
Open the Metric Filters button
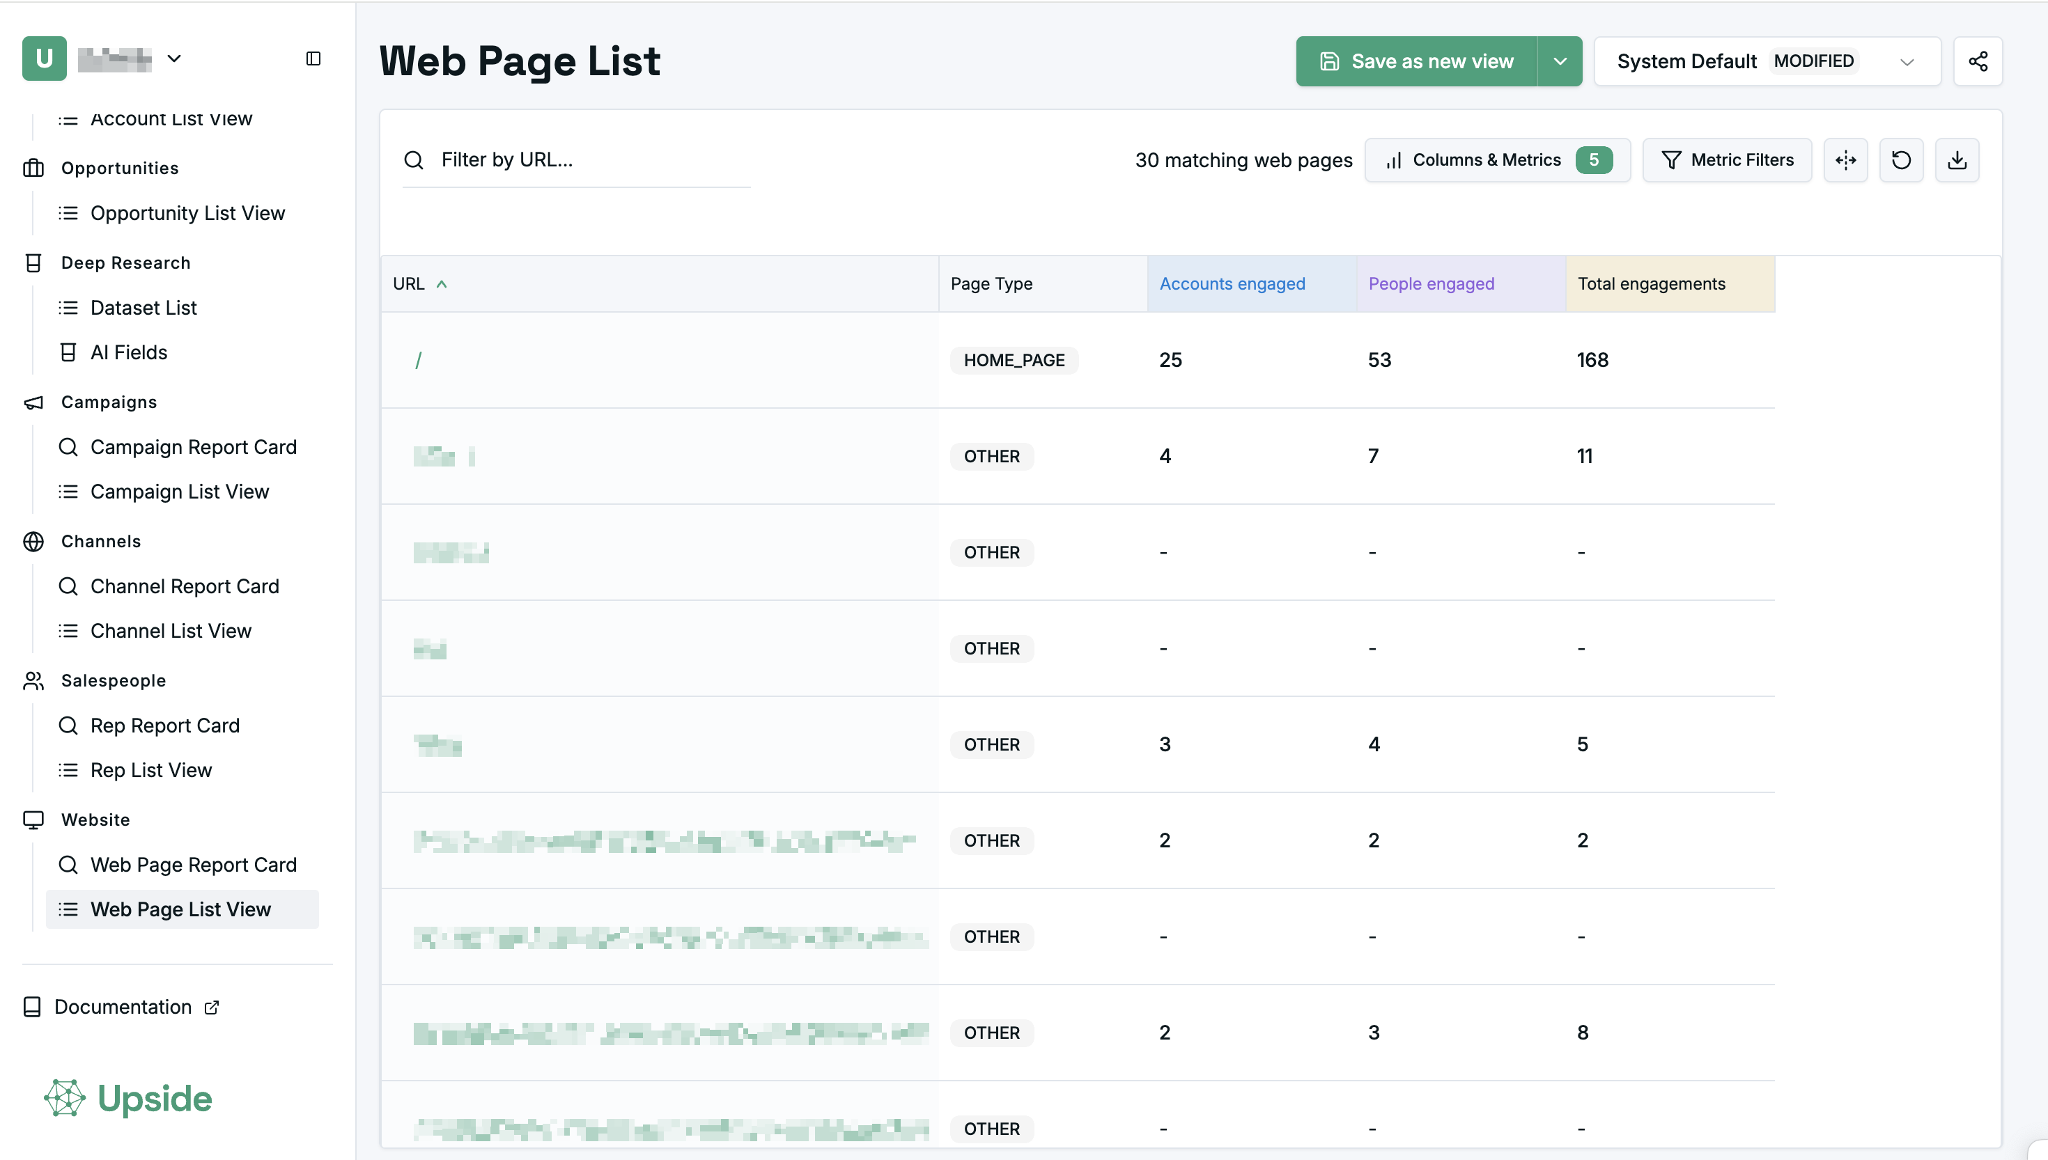(x=1727, y=160)
